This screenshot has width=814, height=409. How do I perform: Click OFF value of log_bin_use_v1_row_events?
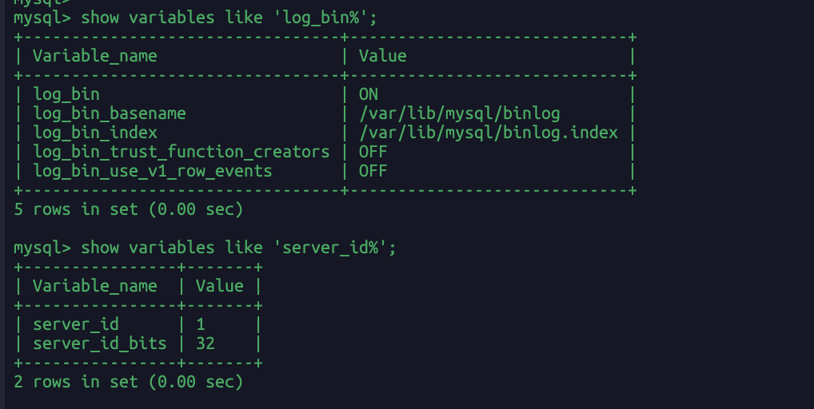coord(373,171)
